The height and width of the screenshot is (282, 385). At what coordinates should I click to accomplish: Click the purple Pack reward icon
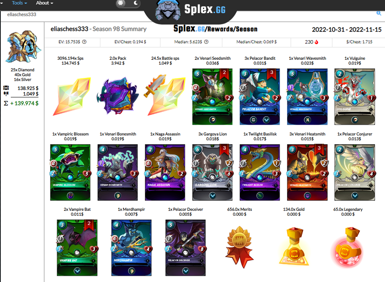pos(117,96)
